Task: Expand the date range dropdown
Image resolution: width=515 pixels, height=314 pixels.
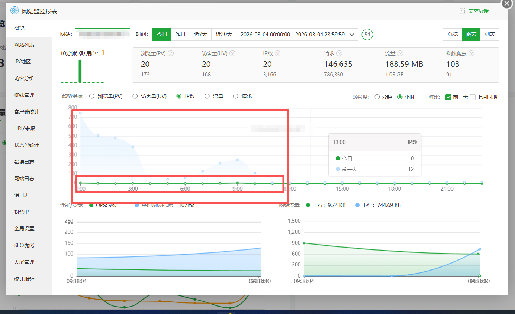Action: point(352,34)
